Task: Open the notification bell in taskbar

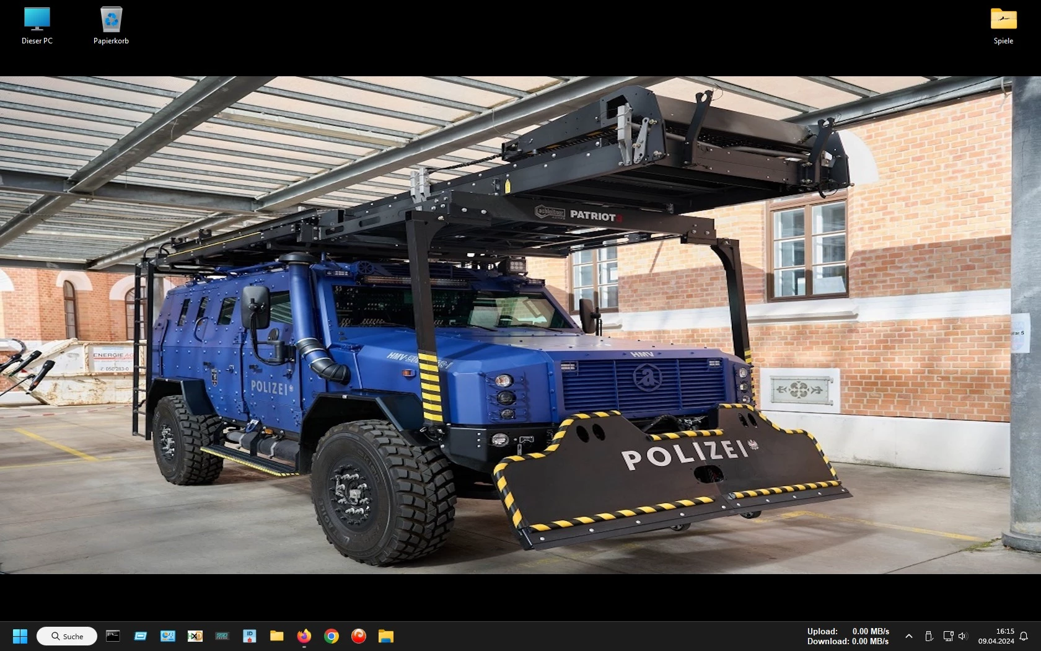Action: [x=1024, y=636]
